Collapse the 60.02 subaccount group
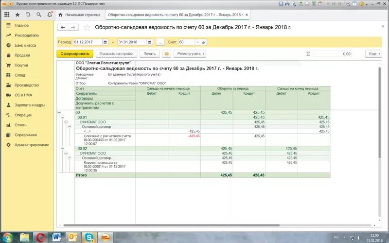 (63, 149)
